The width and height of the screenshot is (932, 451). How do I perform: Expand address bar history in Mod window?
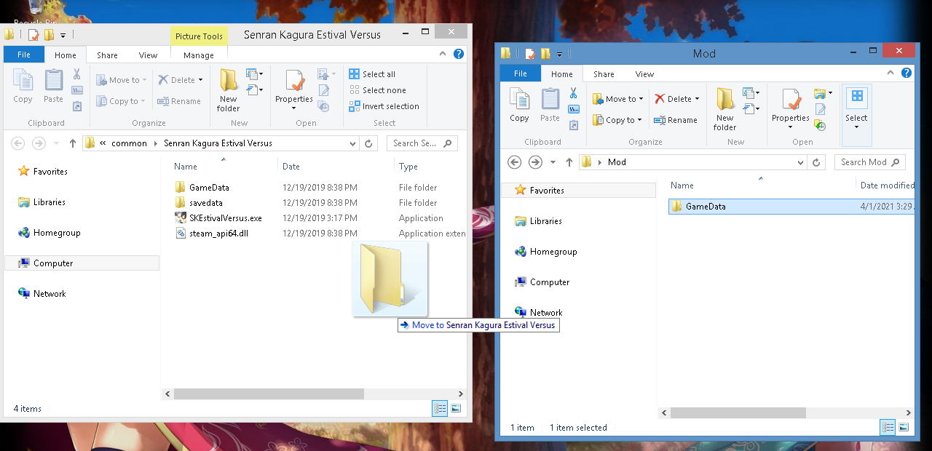coord(800,162)
